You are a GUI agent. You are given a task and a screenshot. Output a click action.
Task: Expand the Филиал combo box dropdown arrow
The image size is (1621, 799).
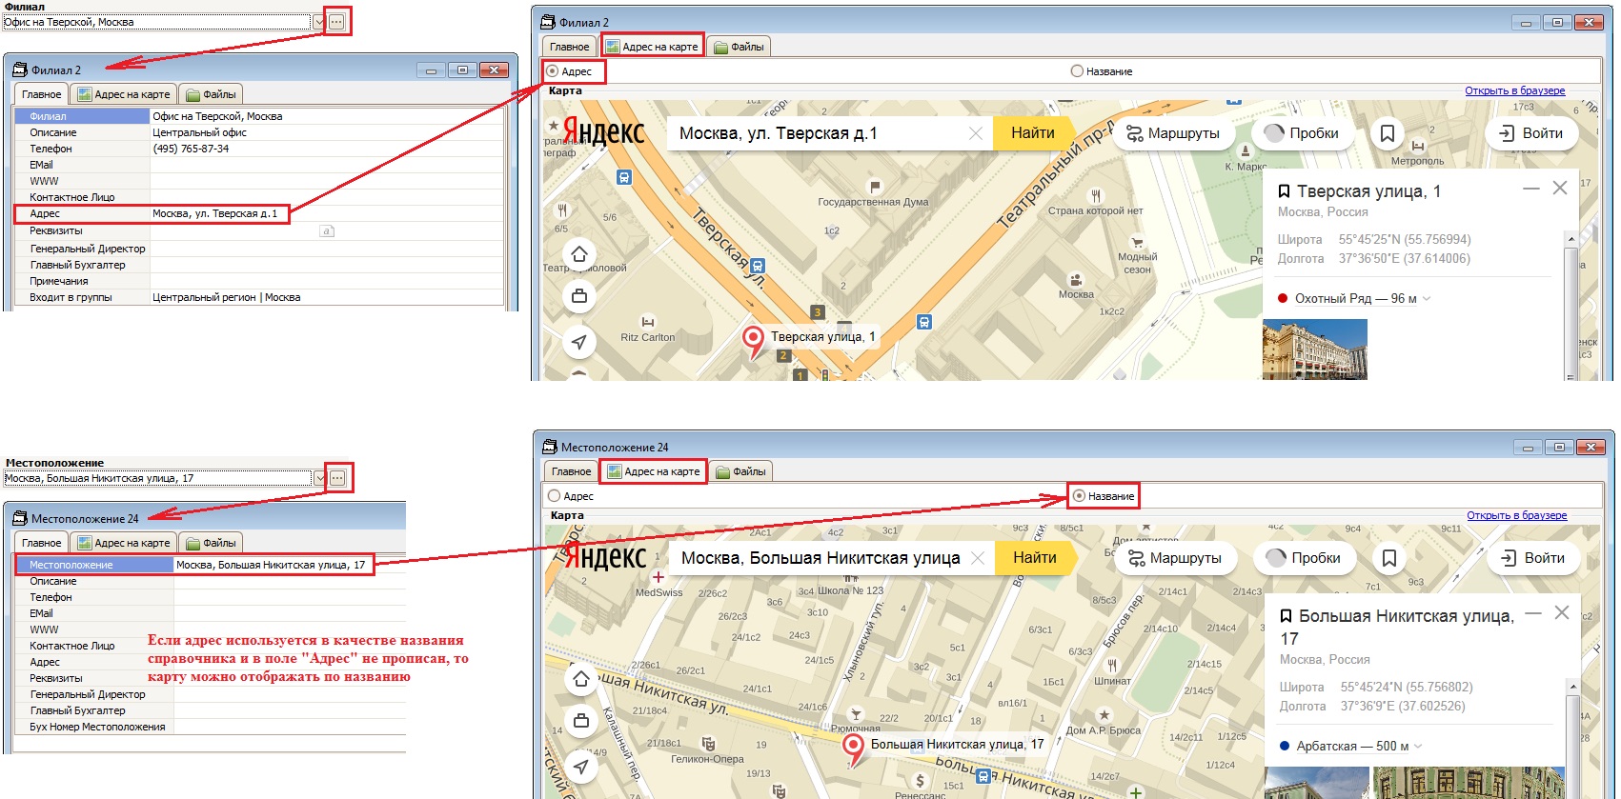click(319, 22)
